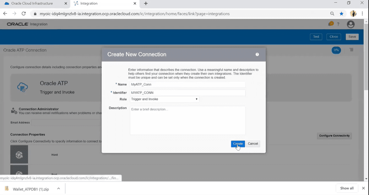Click the Create button in dialog
This screenshot has width=369, height=195.
238,144
